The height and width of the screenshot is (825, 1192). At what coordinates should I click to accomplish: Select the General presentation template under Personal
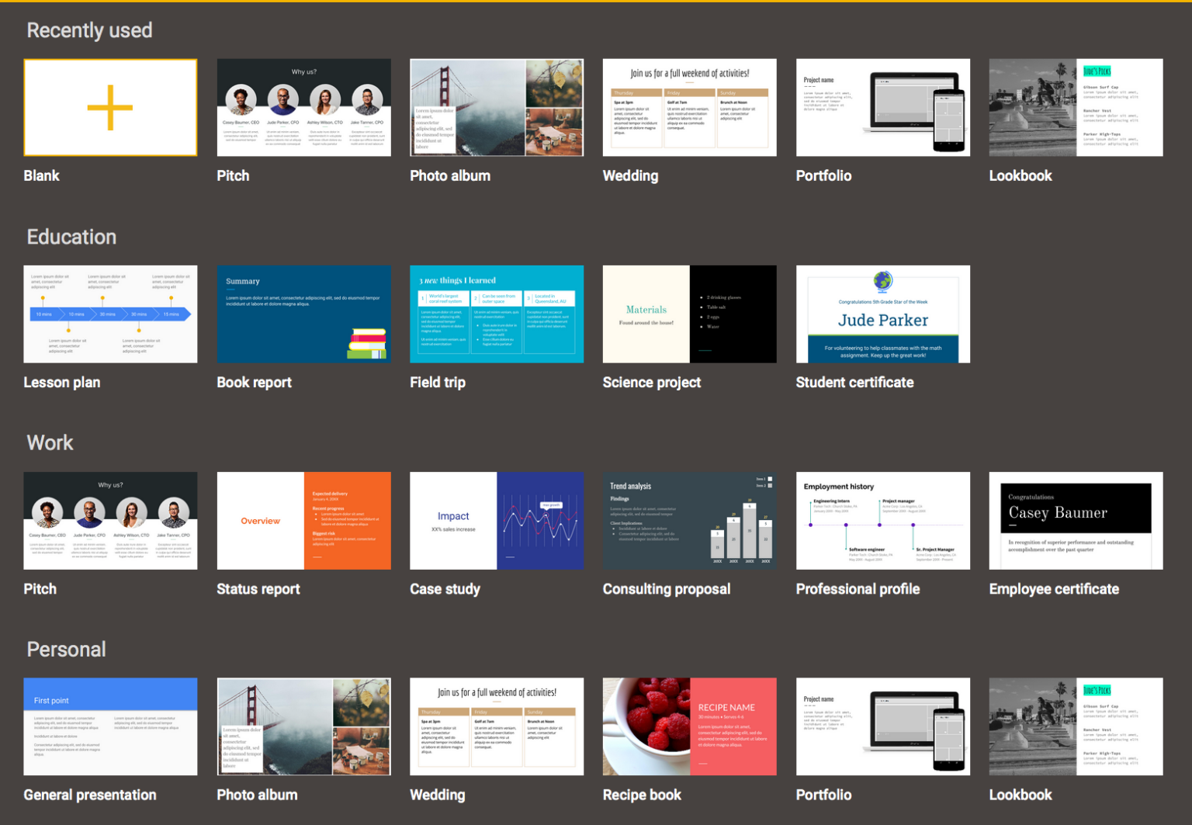pos(109,726)
